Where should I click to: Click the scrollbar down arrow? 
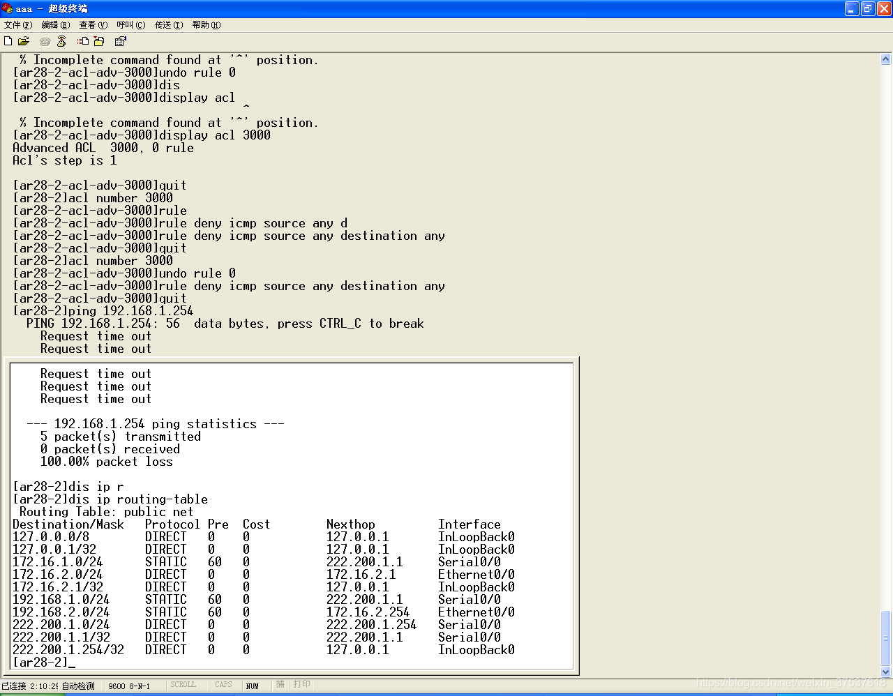pyautogui.click(x=886, y=672)
